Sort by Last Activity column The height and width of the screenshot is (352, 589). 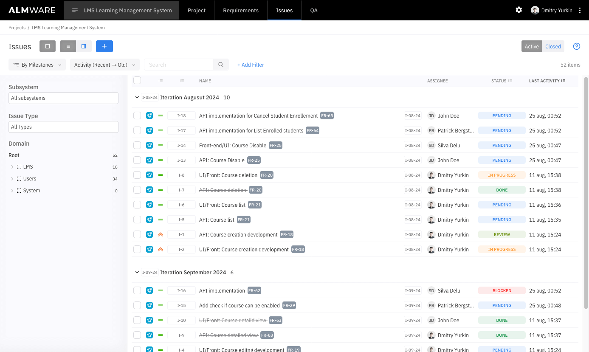[x=547, y=81]
